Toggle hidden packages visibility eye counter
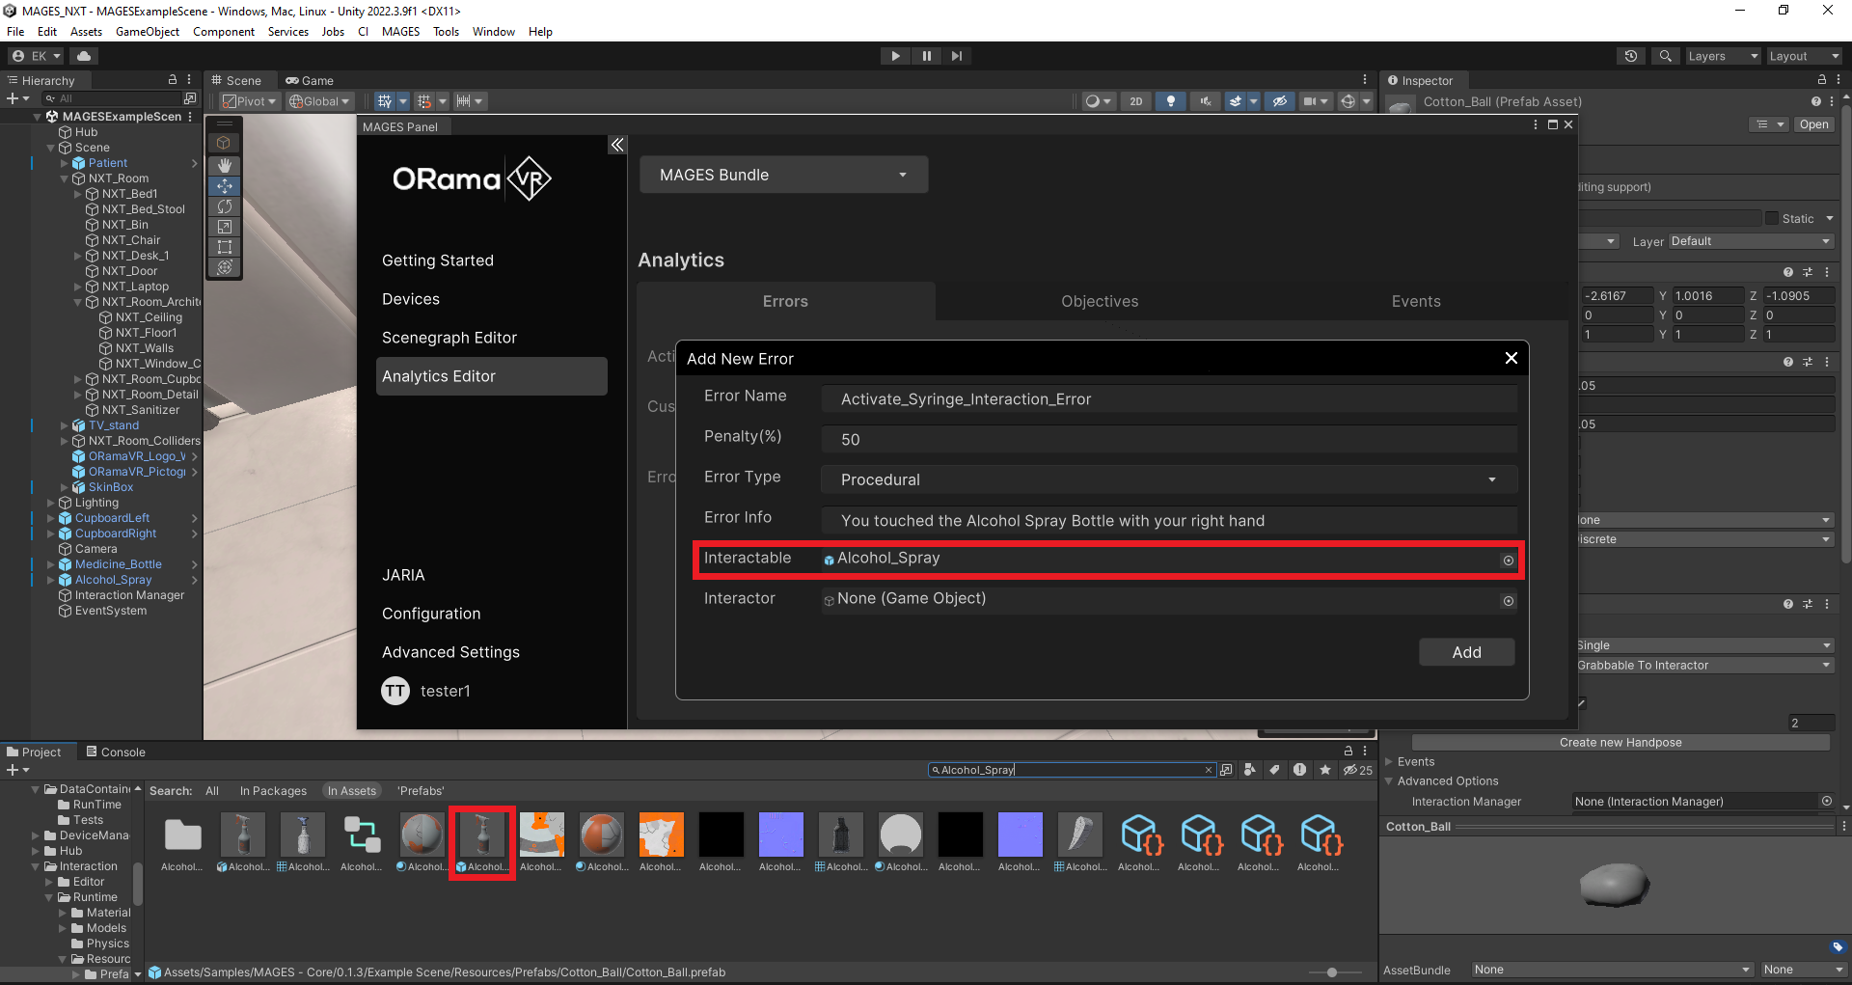The image size is (1852, 985). click(x=1358, y=770)
